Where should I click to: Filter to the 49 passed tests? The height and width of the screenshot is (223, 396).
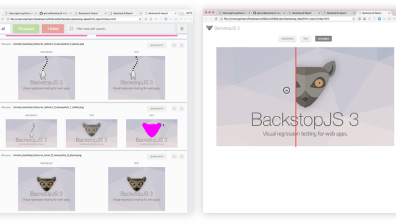point(26,29)
